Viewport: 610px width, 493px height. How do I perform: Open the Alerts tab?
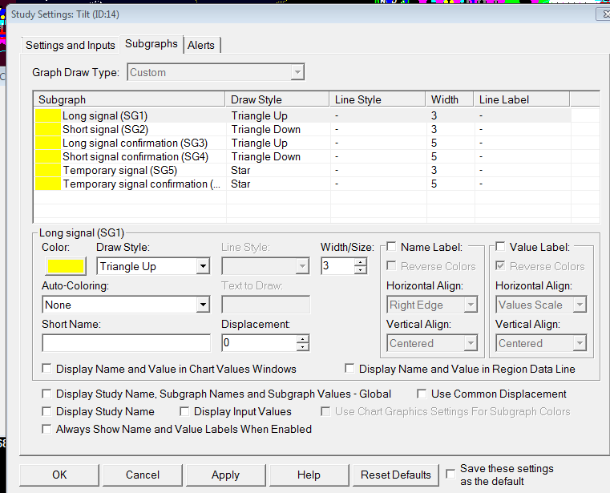pos(201,45)
